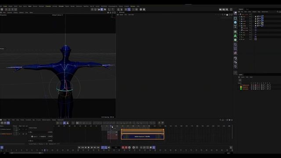This screenshot has width=281, height=158.
Task: Open the Mesh menu in the top menu bar
Action: coord(30,6)
